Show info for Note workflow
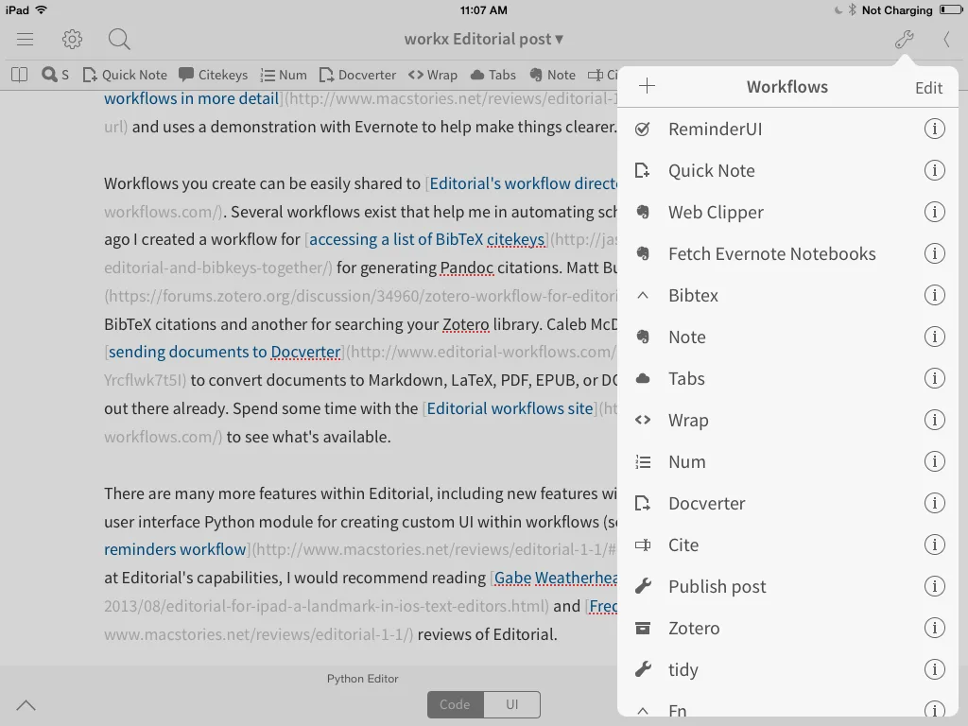The height and width of the screenshot is (726, 968). [x=935, y=337]
